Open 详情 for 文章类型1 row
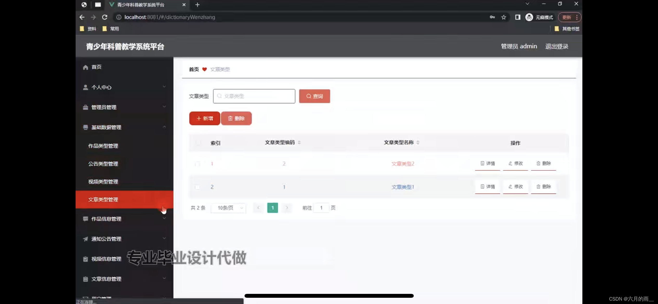The height and width of the screenshot is (304, 658). click(x=488, y=187)
